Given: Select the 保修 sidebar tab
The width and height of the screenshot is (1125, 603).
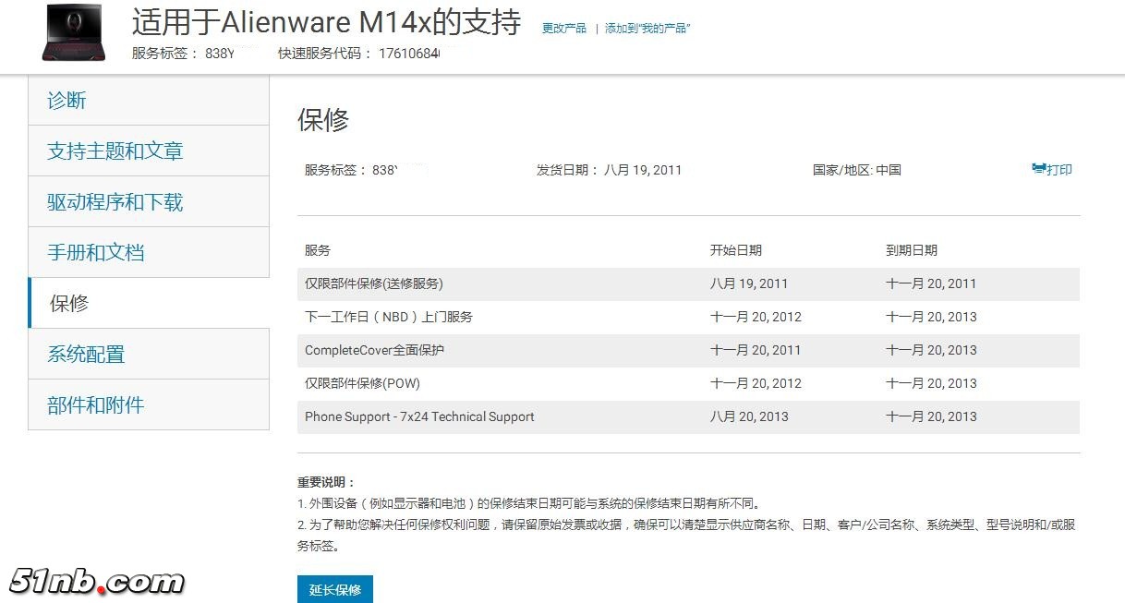Looking at the screenshot, I should click(149, 303).
